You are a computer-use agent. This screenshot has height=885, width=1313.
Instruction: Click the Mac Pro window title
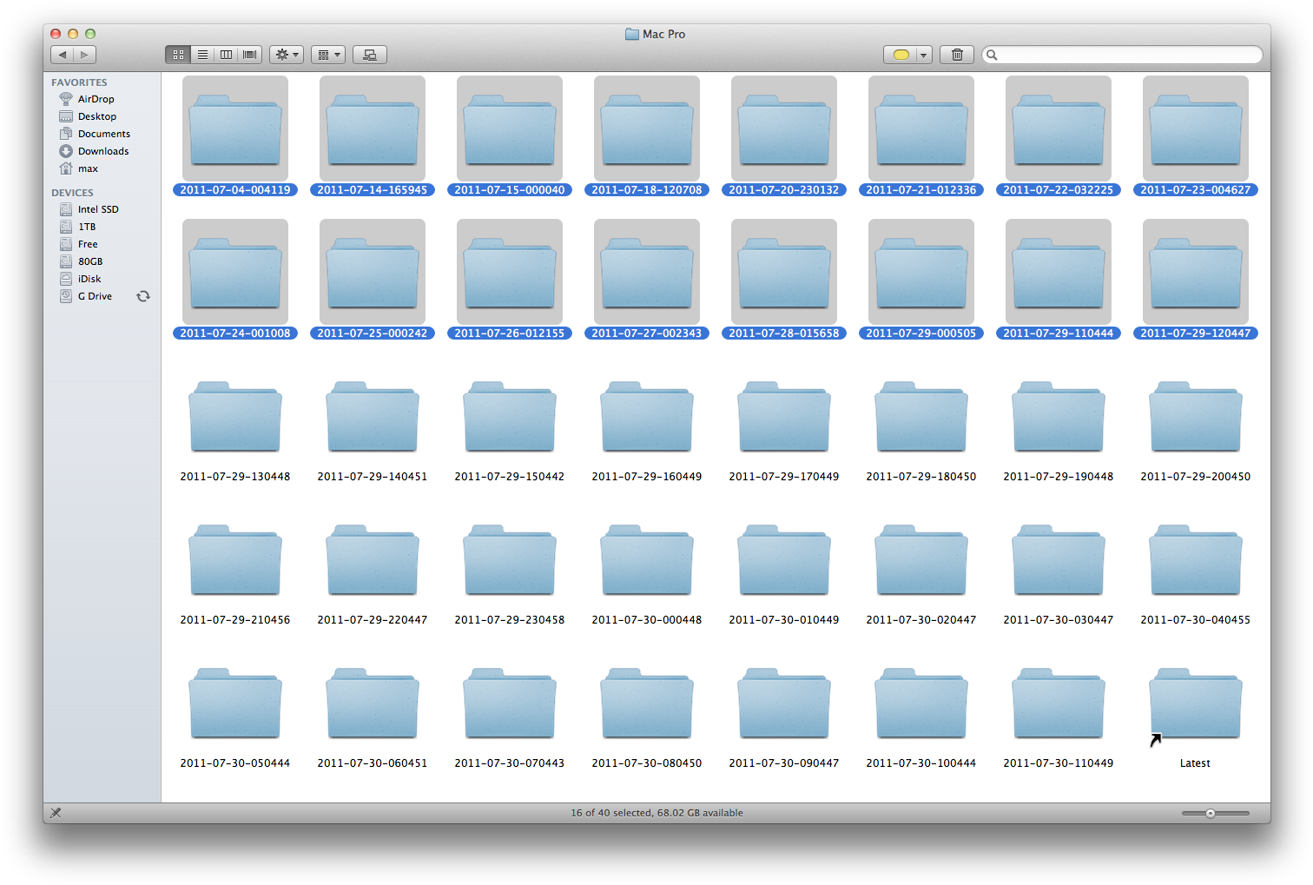point(664,34)
